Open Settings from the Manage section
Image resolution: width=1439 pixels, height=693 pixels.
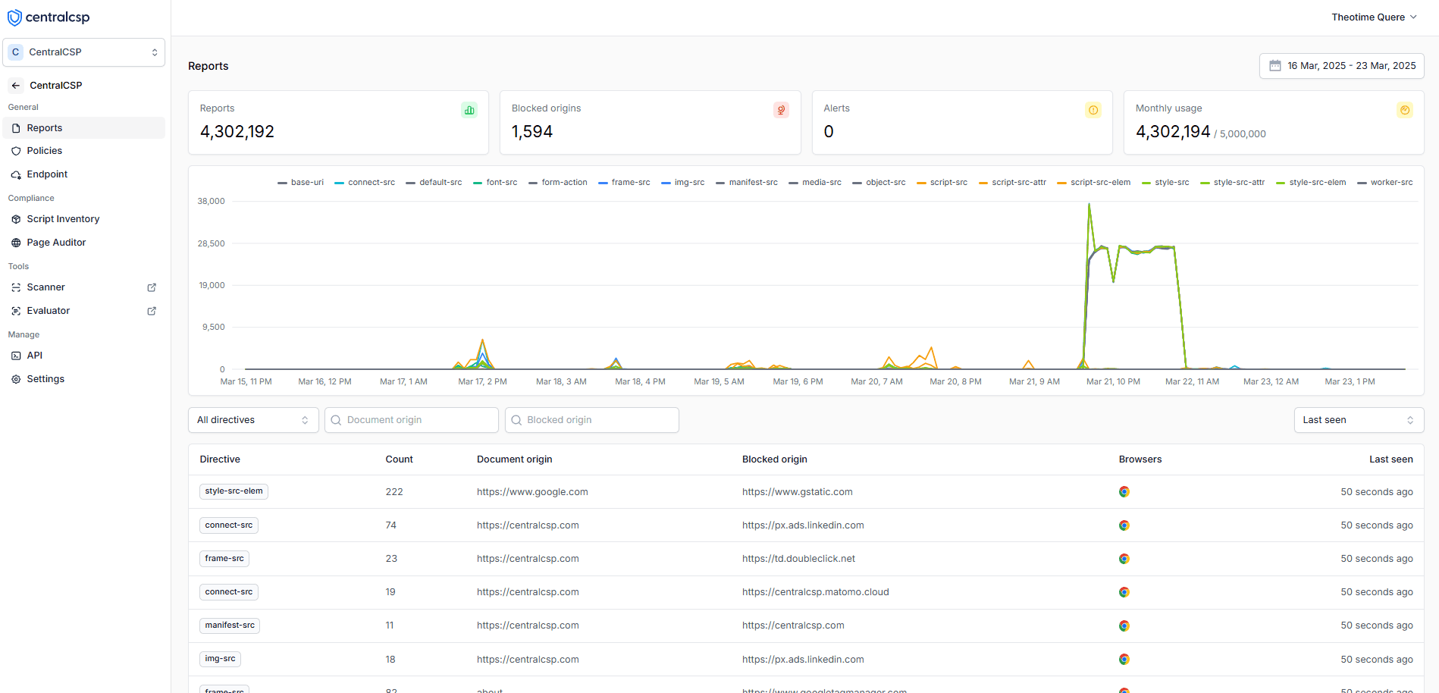pos(45,378)
